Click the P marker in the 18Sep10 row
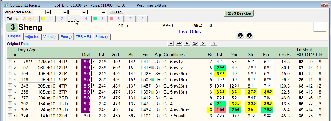The height and width of the screenshot is (121, 331). [x=93, y=92]
